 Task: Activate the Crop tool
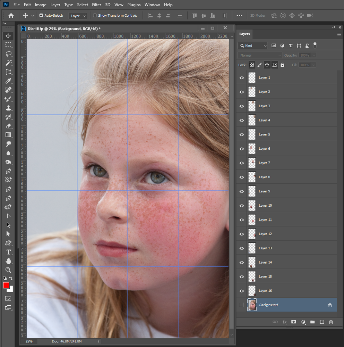click(8, 72)
